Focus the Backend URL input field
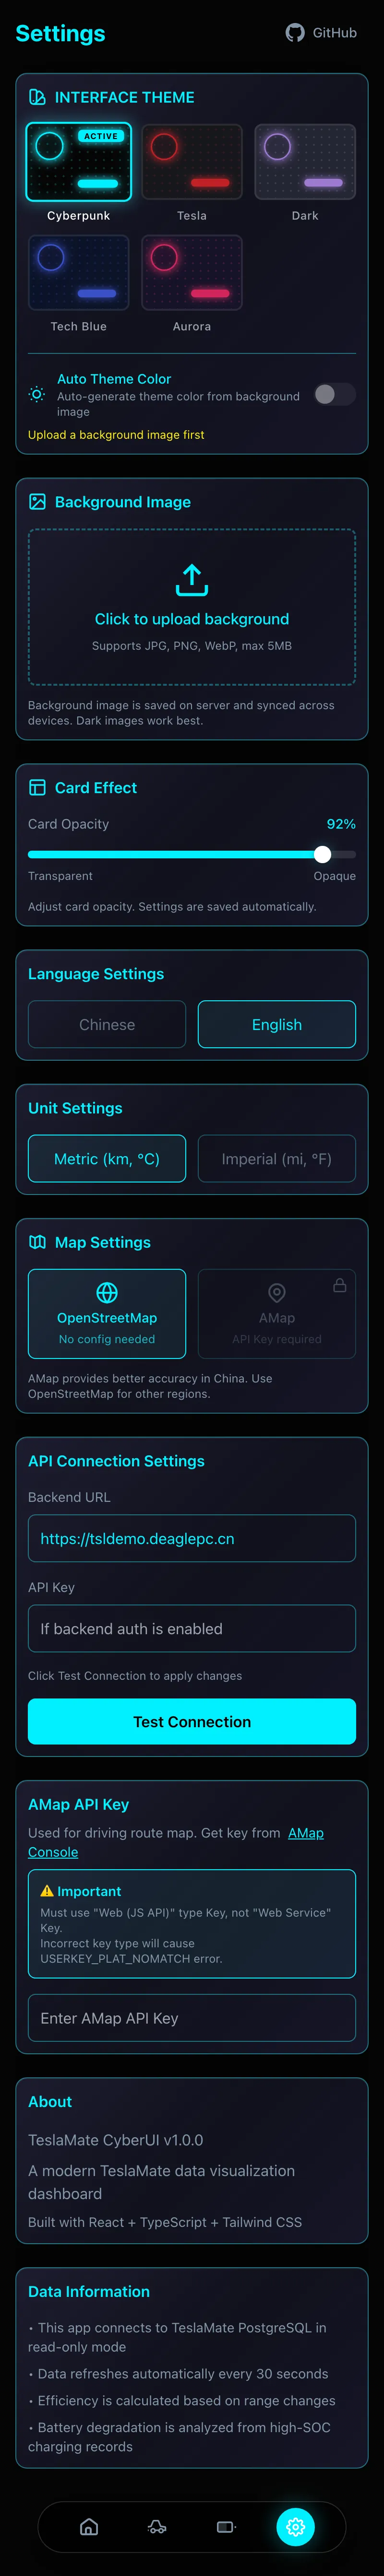Image resolution: width=384 pixels, height=2576 pixels. pyautogui.click(x=192, y=1538)
